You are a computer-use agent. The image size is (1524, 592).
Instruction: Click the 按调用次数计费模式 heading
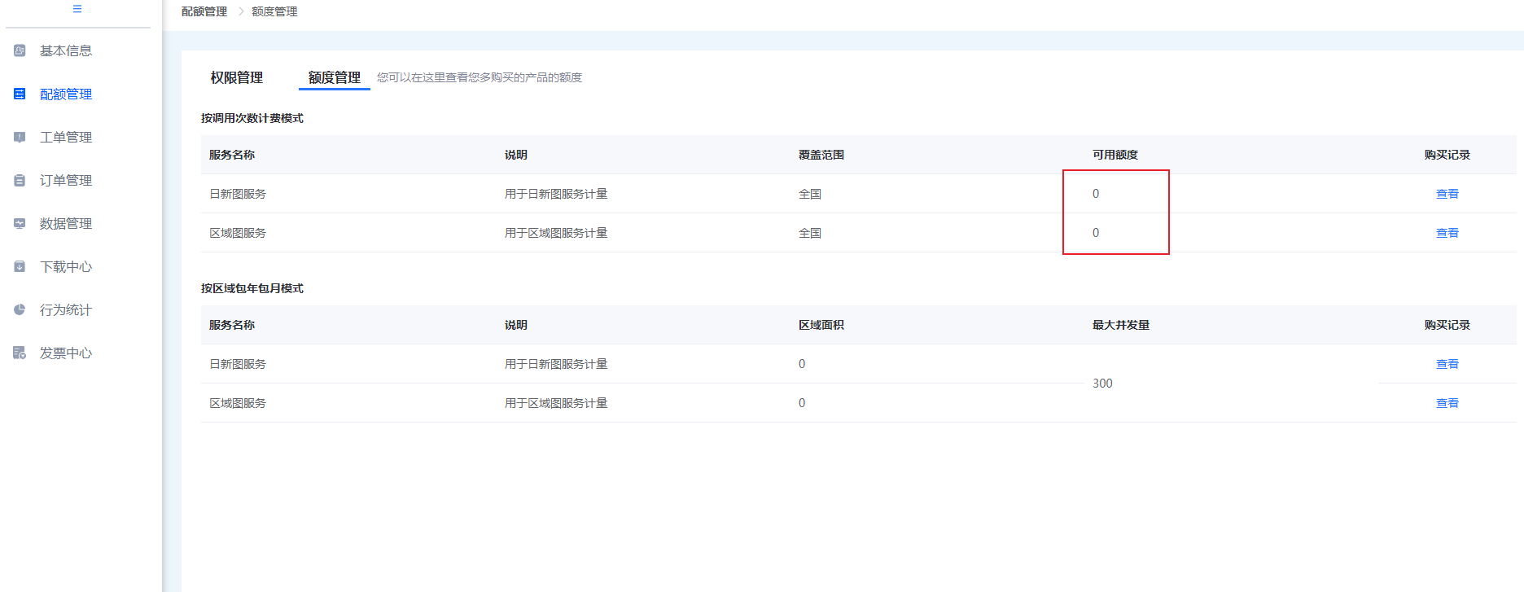[252, 118]
